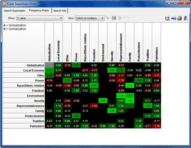Select the Local Economy row label
The image size is (191, 148).
(24, 70)
